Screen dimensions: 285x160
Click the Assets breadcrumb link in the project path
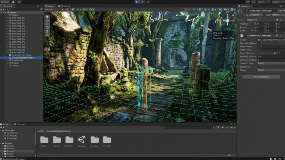pyautogui.click(x=41, y=131)
